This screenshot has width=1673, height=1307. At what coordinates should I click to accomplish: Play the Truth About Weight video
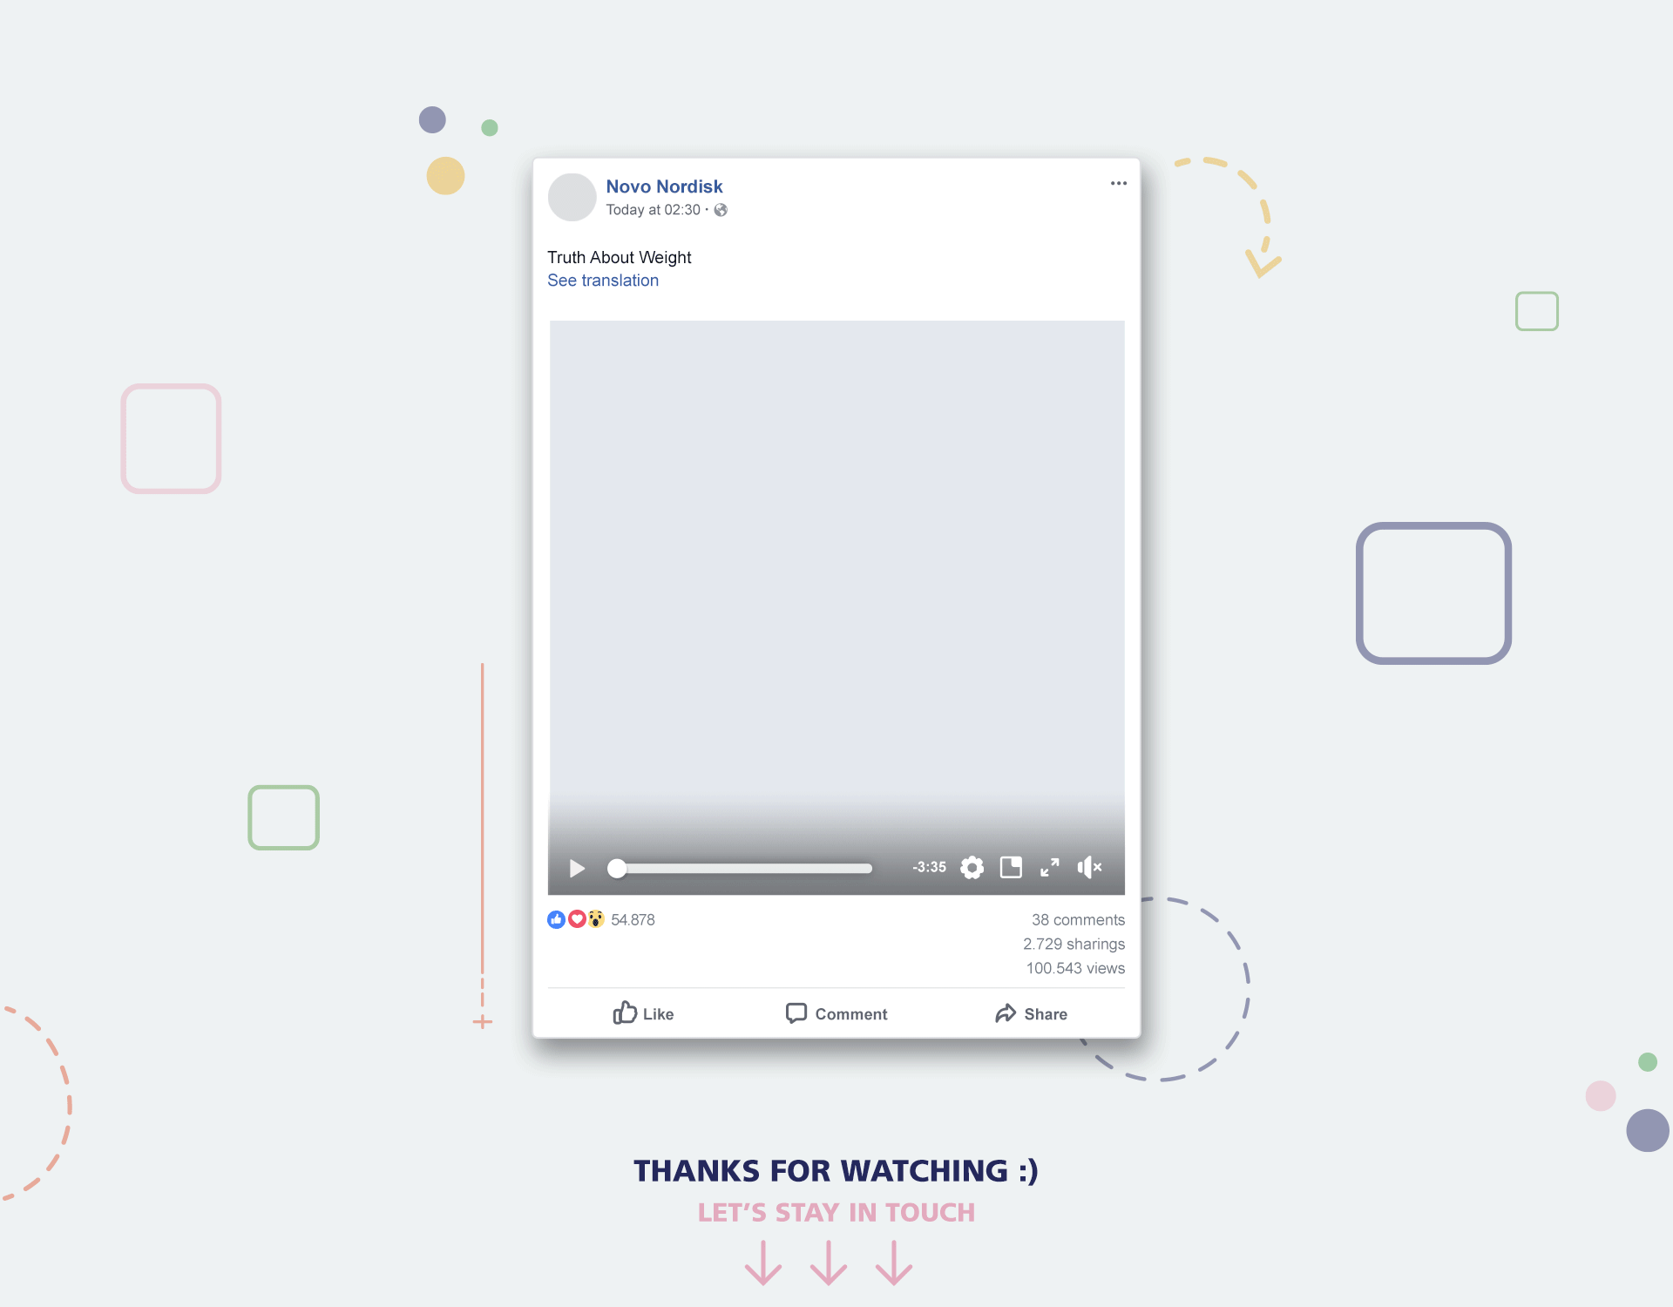[x=576, y=868]
